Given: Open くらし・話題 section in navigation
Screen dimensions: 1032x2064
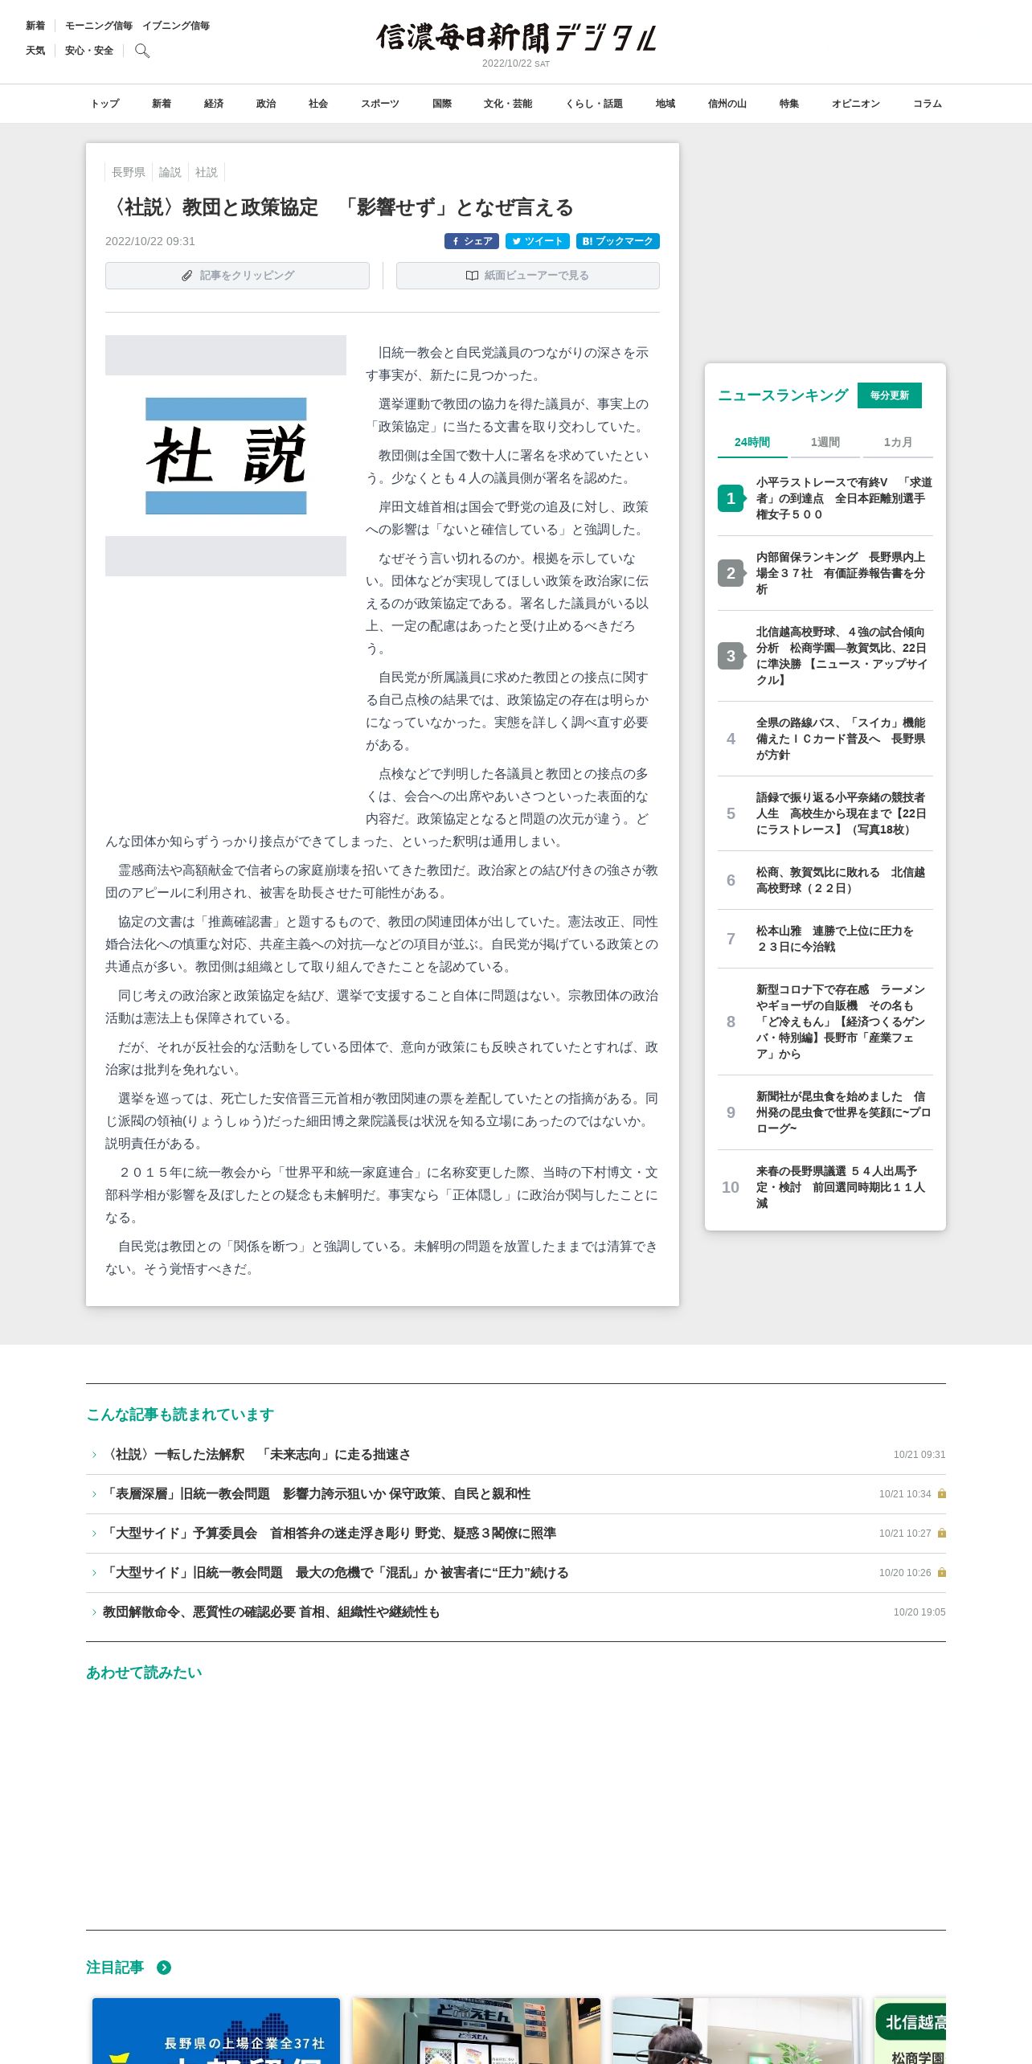Looking at the screenshot, I should 594,104.
